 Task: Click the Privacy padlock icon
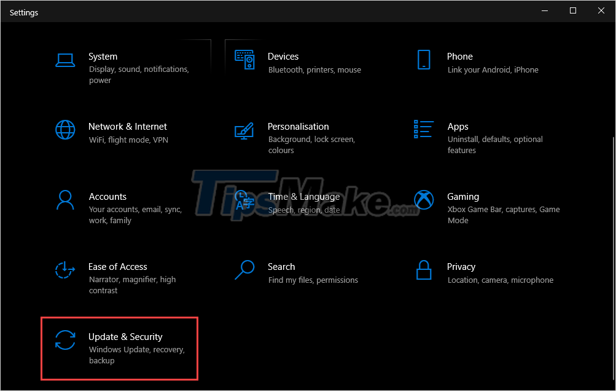424,270
